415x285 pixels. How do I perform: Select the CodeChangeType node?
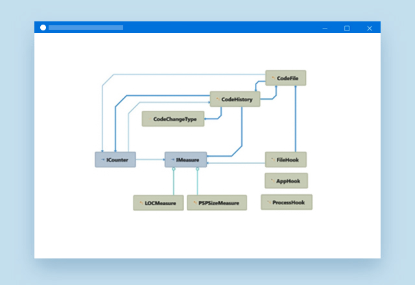173,119
